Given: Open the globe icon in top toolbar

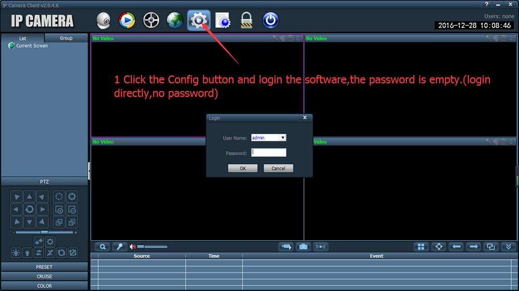Looking at the screenshot, I should click(175, 21).
